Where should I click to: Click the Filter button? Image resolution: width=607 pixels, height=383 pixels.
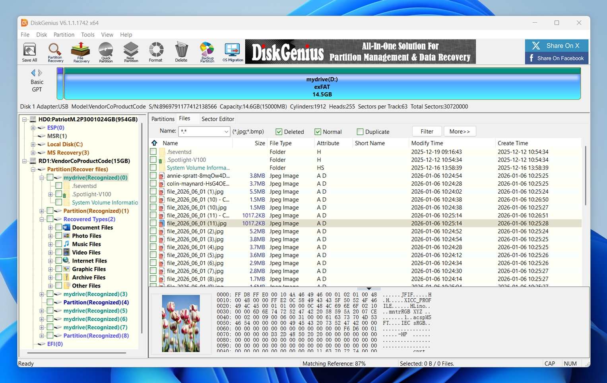point(427,132)
